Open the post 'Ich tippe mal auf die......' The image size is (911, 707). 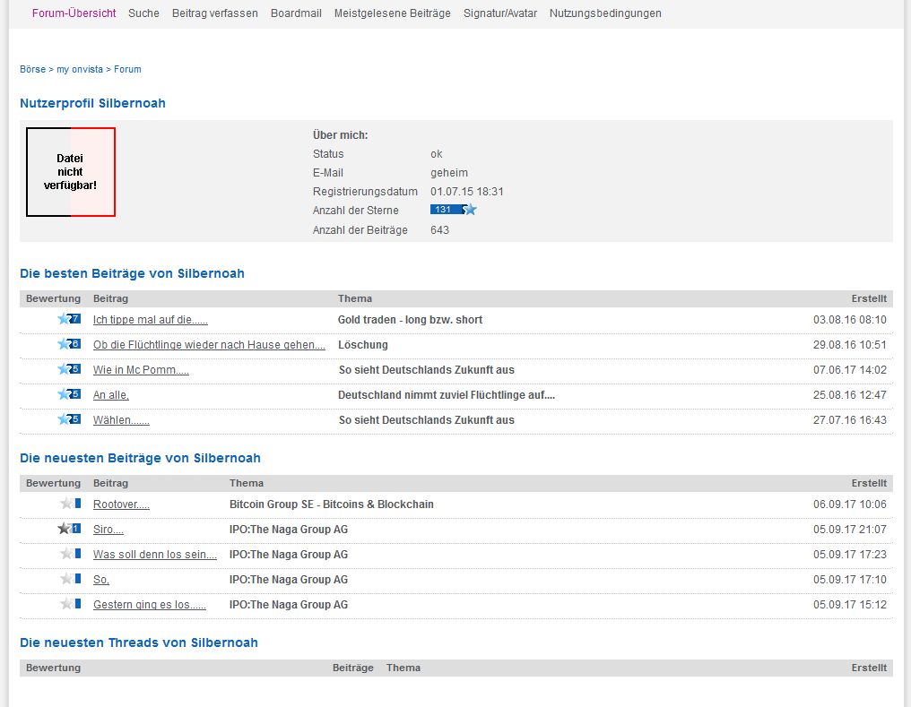pos(150,320)
